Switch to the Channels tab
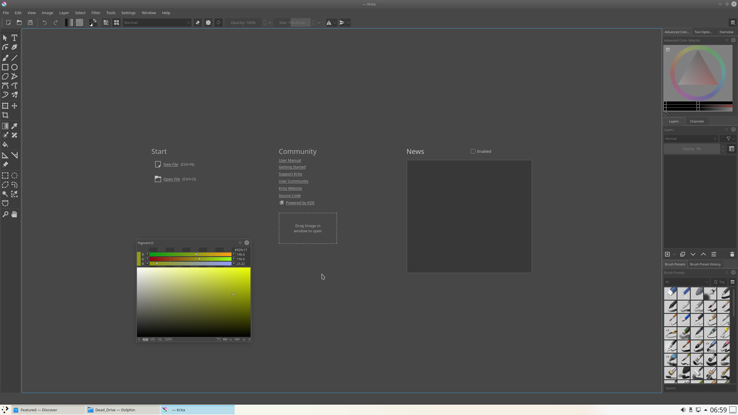 (x=697, y=121)
